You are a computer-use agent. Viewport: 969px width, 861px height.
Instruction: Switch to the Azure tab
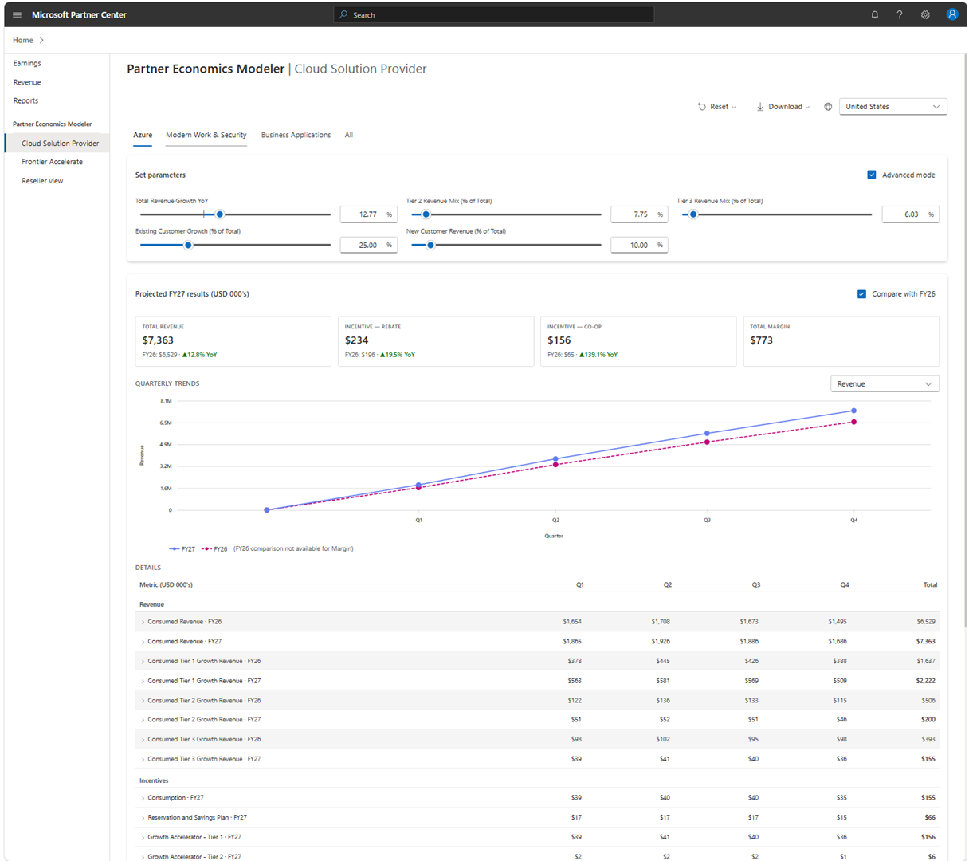point(143,135)
